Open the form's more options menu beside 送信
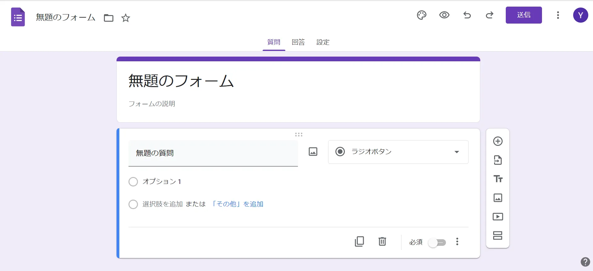This screenshot has width=593, height=271. pos(558,15)
